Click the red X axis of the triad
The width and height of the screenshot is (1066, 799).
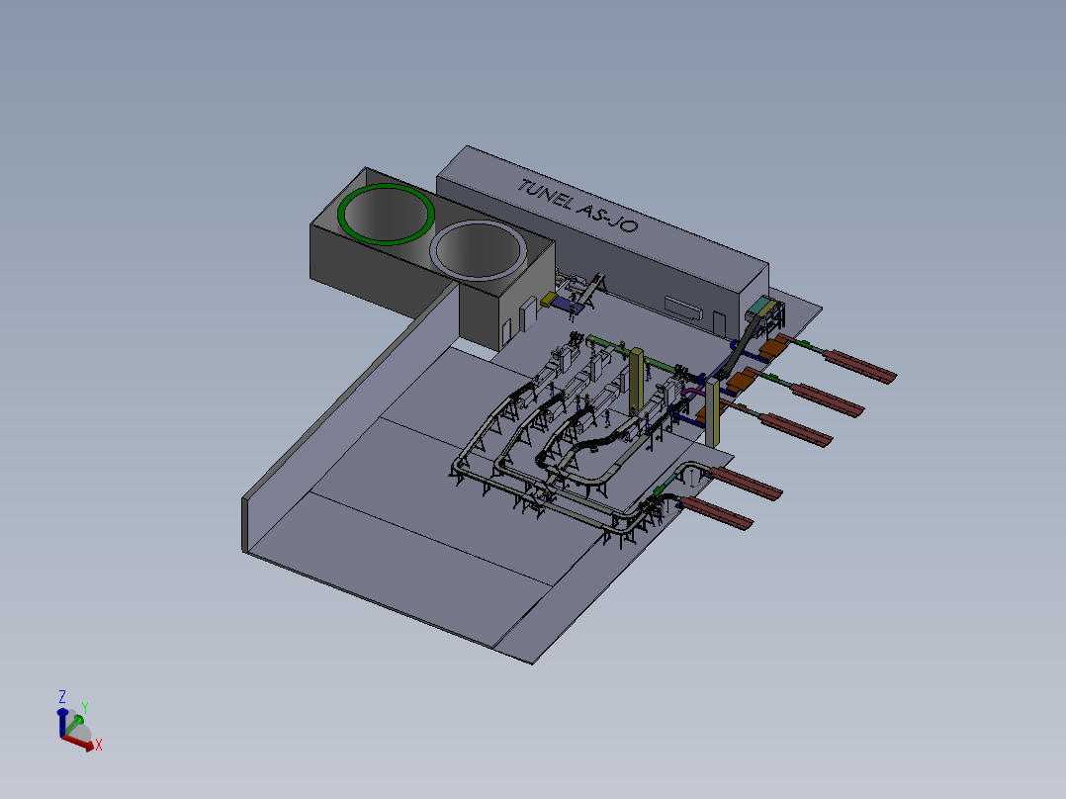79,743
